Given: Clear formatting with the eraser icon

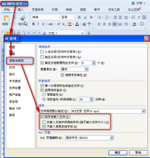Looking at the screenshot, I should click(91, 17).
